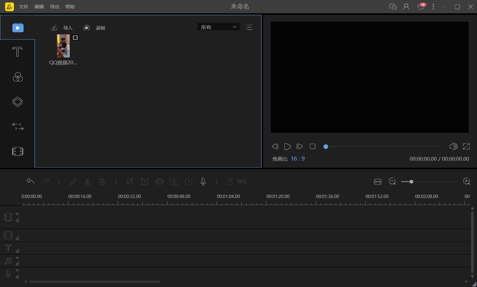Lock the text track

tap(17, 251)
